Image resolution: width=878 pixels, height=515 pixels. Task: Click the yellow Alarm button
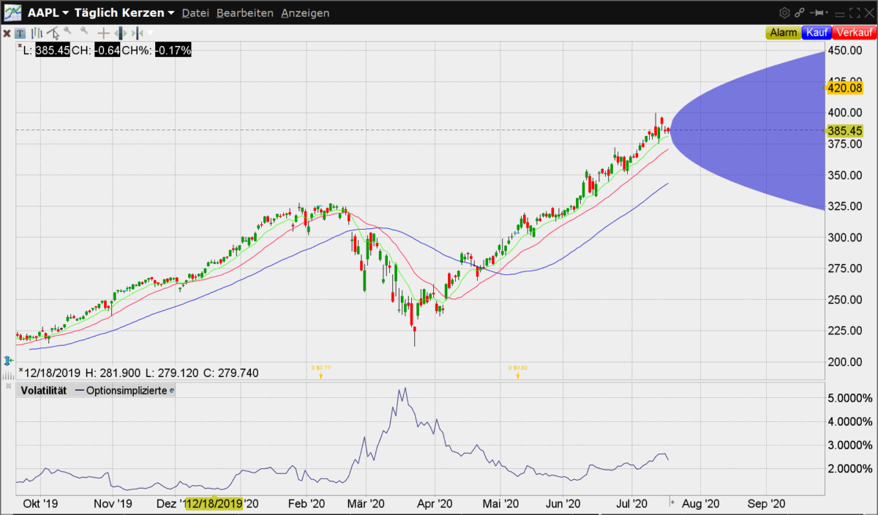[783, 33]
